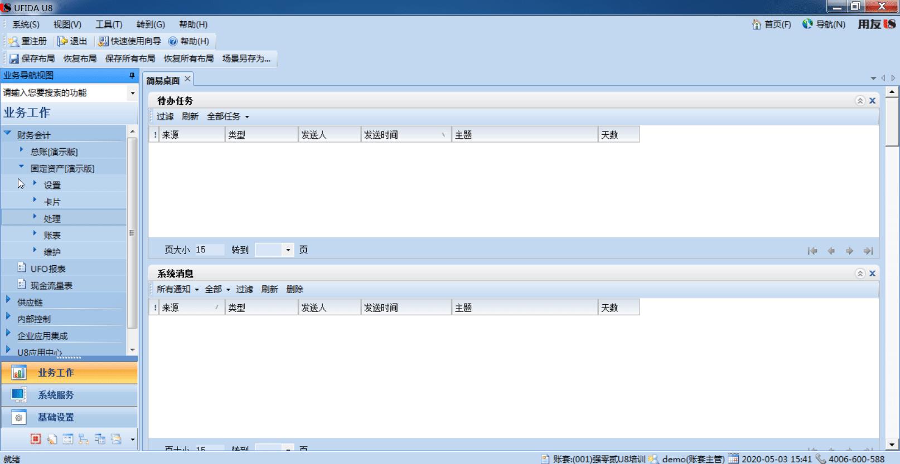Click the 账套 document icon in status bar
The height and width of the screenshot is (464, 900).
(x=545, y=459)
